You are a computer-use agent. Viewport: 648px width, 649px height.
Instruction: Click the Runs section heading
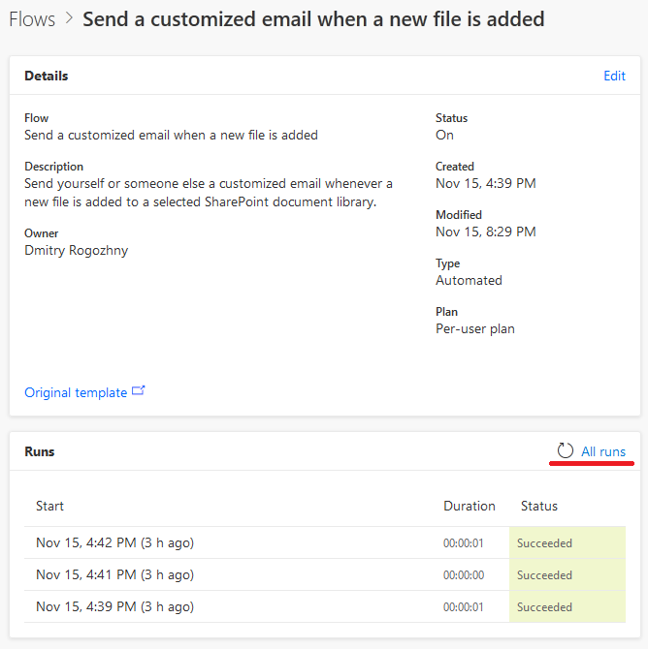[x=40, y=451]
